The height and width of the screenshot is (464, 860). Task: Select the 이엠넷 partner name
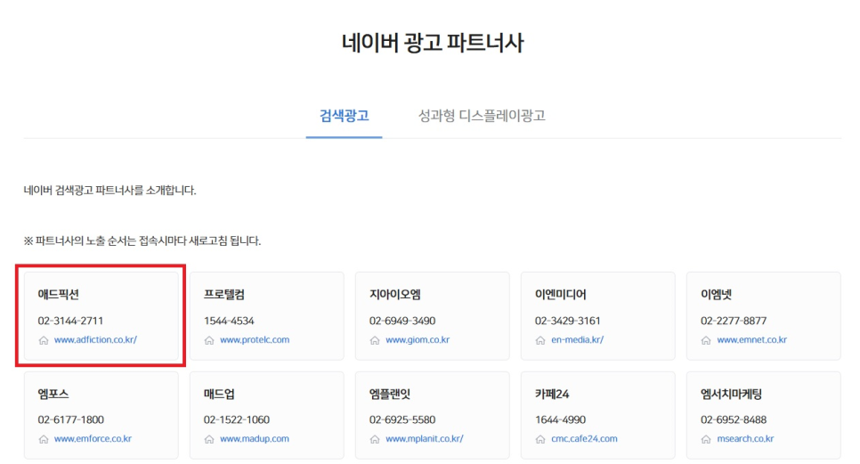coord(716,294)
